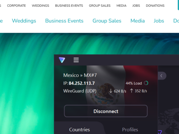Collapse the sidebar using left chevron

[162, 76]
